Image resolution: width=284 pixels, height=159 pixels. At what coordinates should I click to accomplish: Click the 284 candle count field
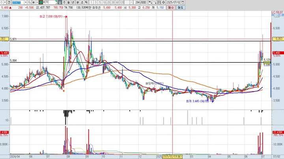[137, 2]
